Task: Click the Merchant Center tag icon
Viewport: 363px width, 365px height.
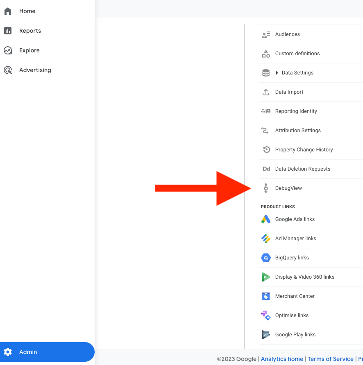Action: coord(266,296)
